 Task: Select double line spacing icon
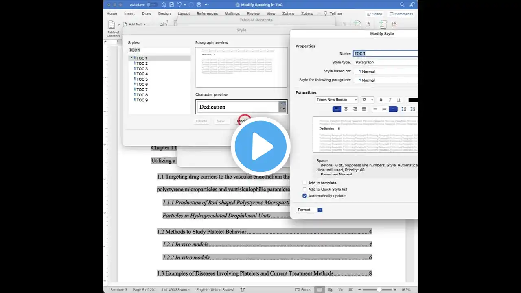393,109
